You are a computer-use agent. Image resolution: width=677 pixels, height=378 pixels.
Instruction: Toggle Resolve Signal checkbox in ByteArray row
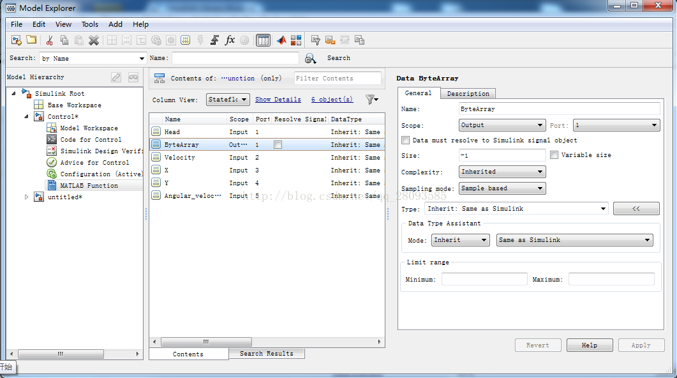pos(278,145)
